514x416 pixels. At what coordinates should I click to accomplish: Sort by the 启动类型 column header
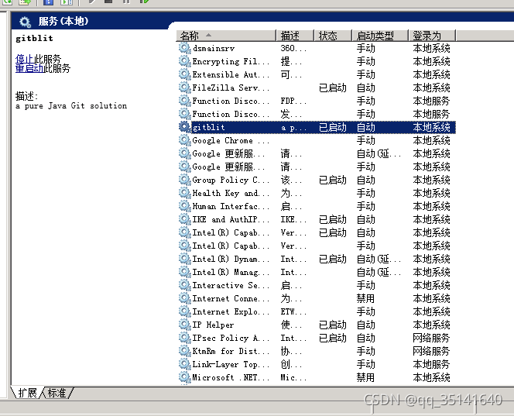tap(380, 35)
